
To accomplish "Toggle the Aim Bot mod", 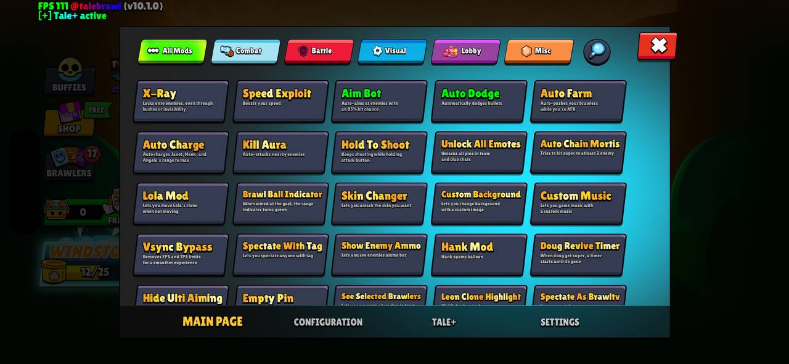I will pos(380,101).
